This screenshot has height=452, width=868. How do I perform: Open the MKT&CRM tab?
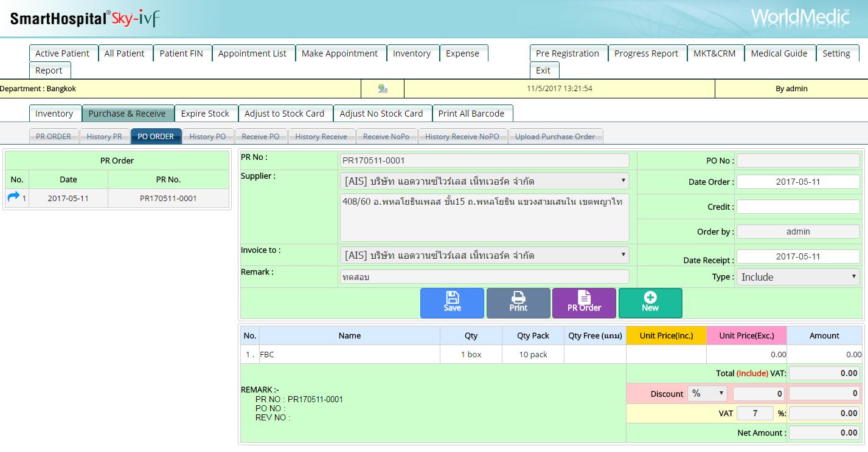(x=715, y=53)
